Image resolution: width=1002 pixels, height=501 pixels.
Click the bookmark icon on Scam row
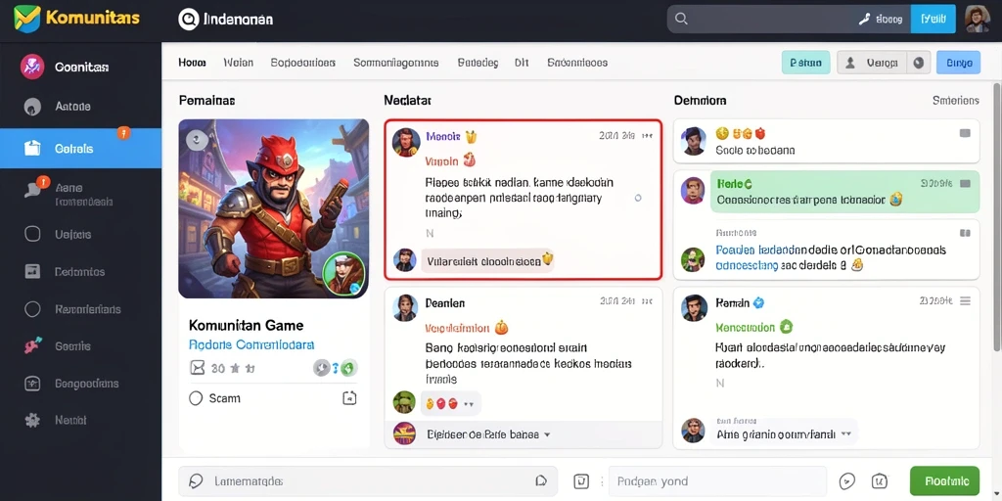tap(349, 398)
